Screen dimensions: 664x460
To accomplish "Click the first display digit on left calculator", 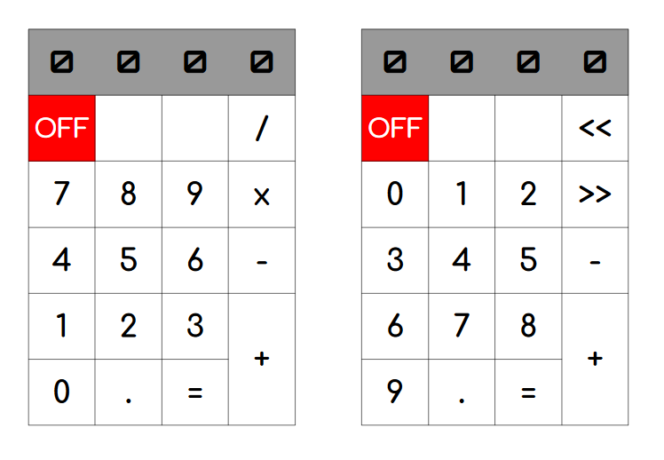I will (62, 62).
